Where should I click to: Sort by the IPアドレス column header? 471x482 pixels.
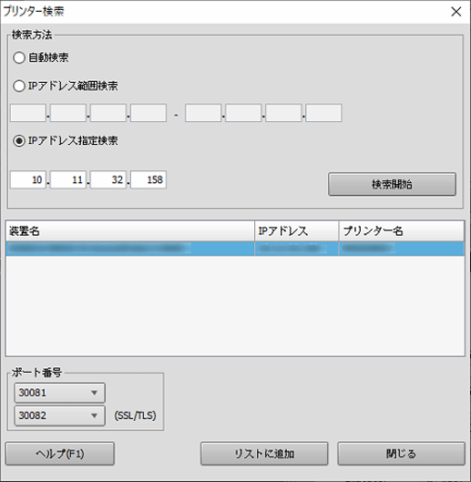[297, 231]
